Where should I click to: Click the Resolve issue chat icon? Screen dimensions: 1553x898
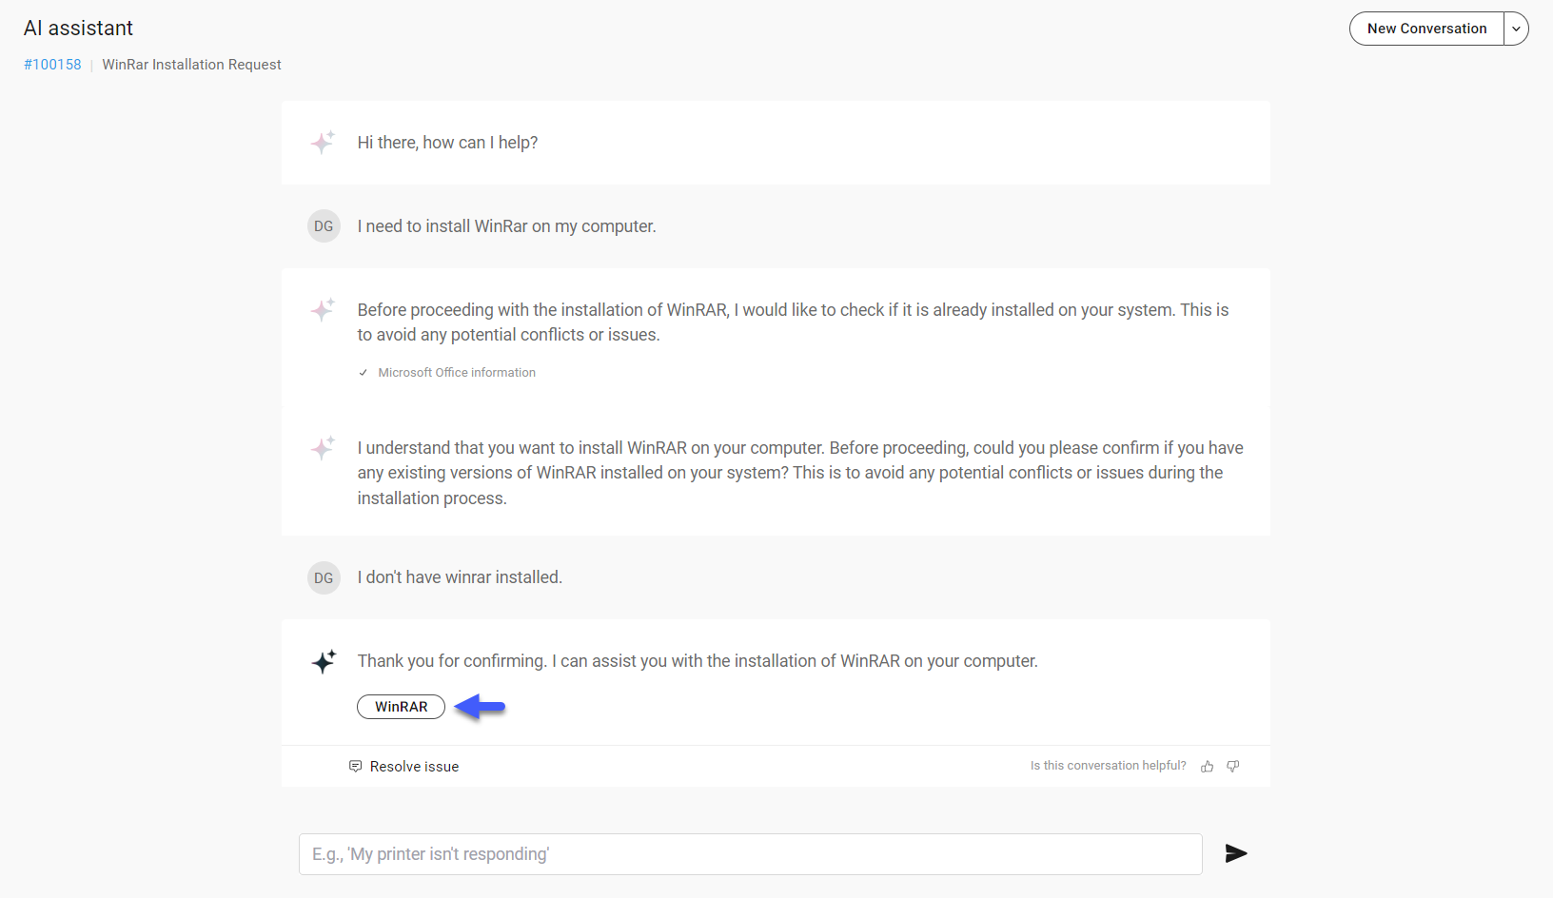[x=355, y=766]
